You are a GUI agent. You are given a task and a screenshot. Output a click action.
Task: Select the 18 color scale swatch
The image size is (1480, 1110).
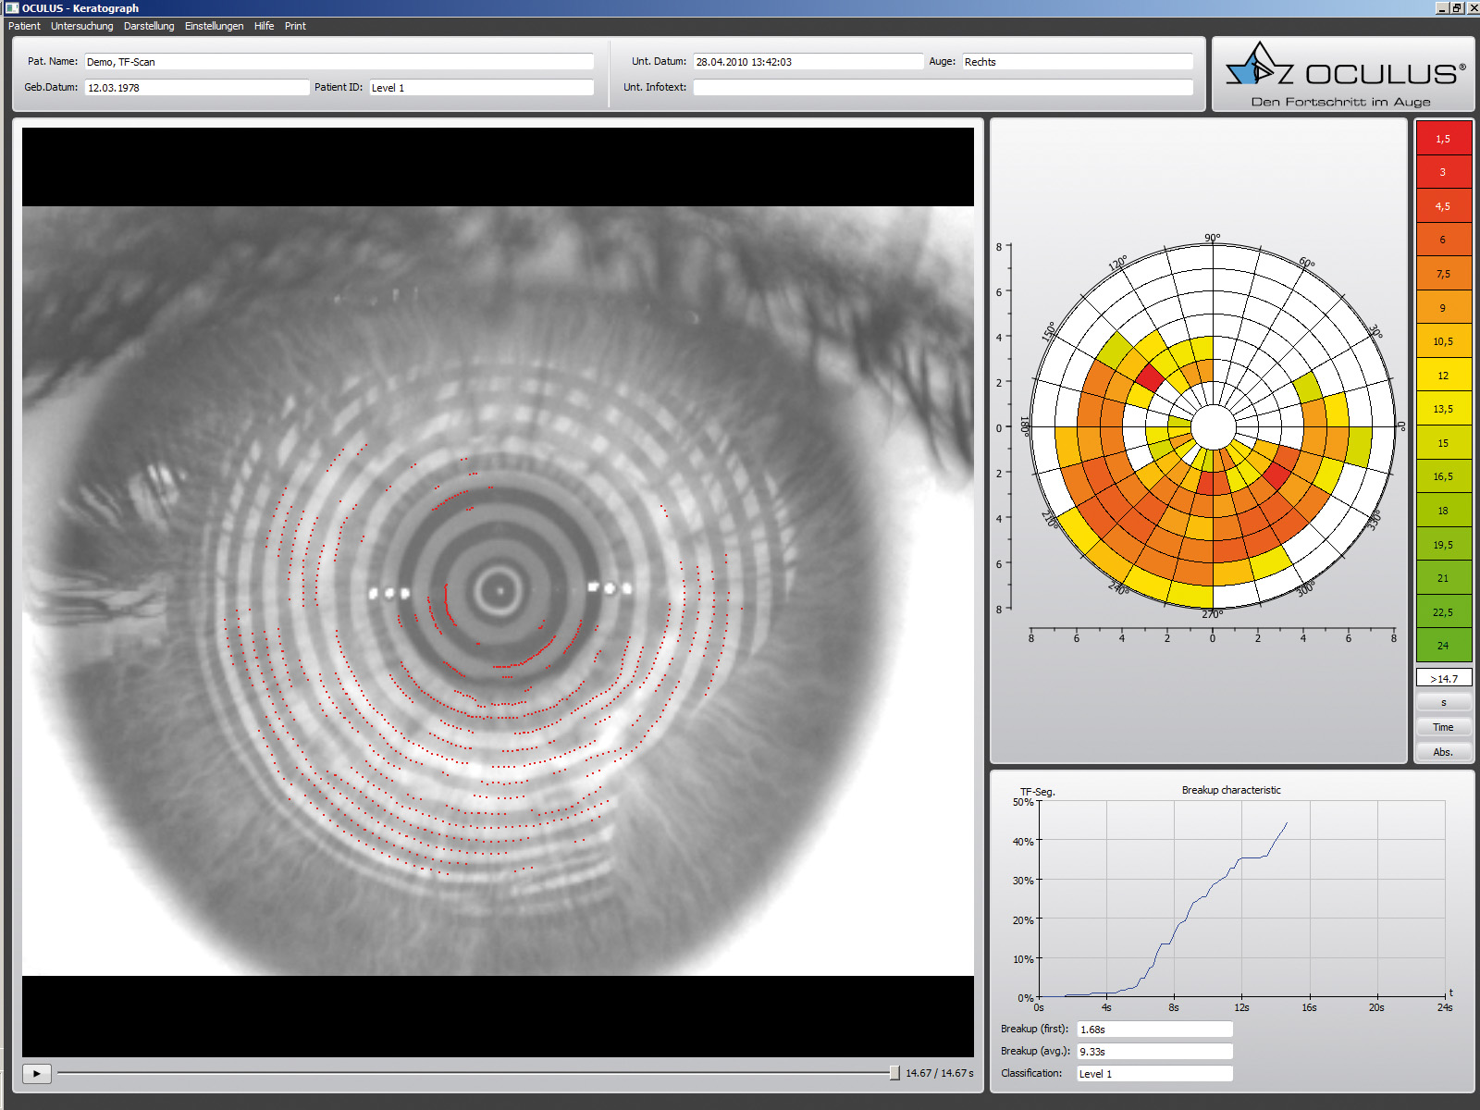click(x=1444, y=511)
